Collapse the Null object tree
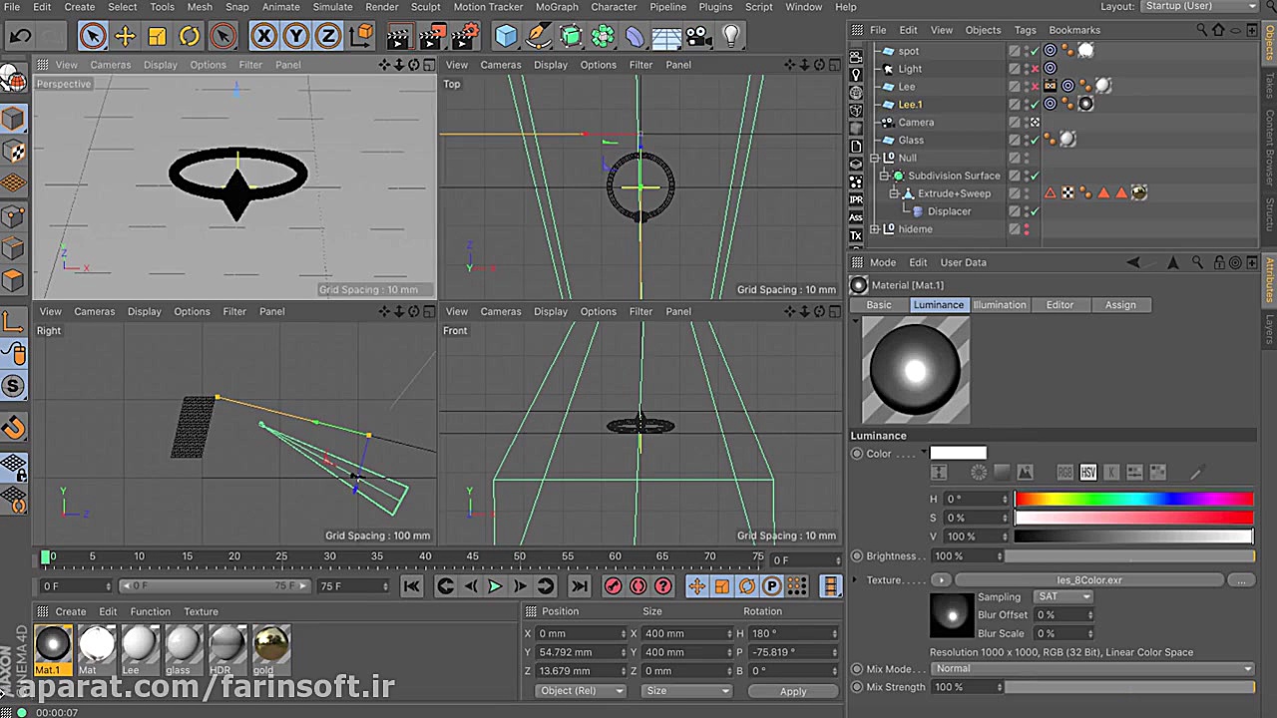 pyautogui.click(x=875, y=158)
